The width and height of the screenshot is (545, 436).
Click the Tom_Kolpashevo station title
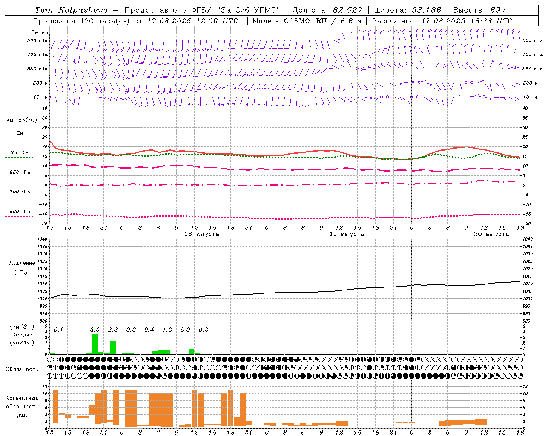tap(71, 10)
